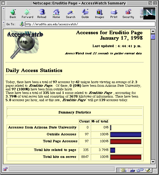This screenshot has width=159, height=175.
Task: Collapse the location toolbar with its handle
Action: tap(4, 24)
